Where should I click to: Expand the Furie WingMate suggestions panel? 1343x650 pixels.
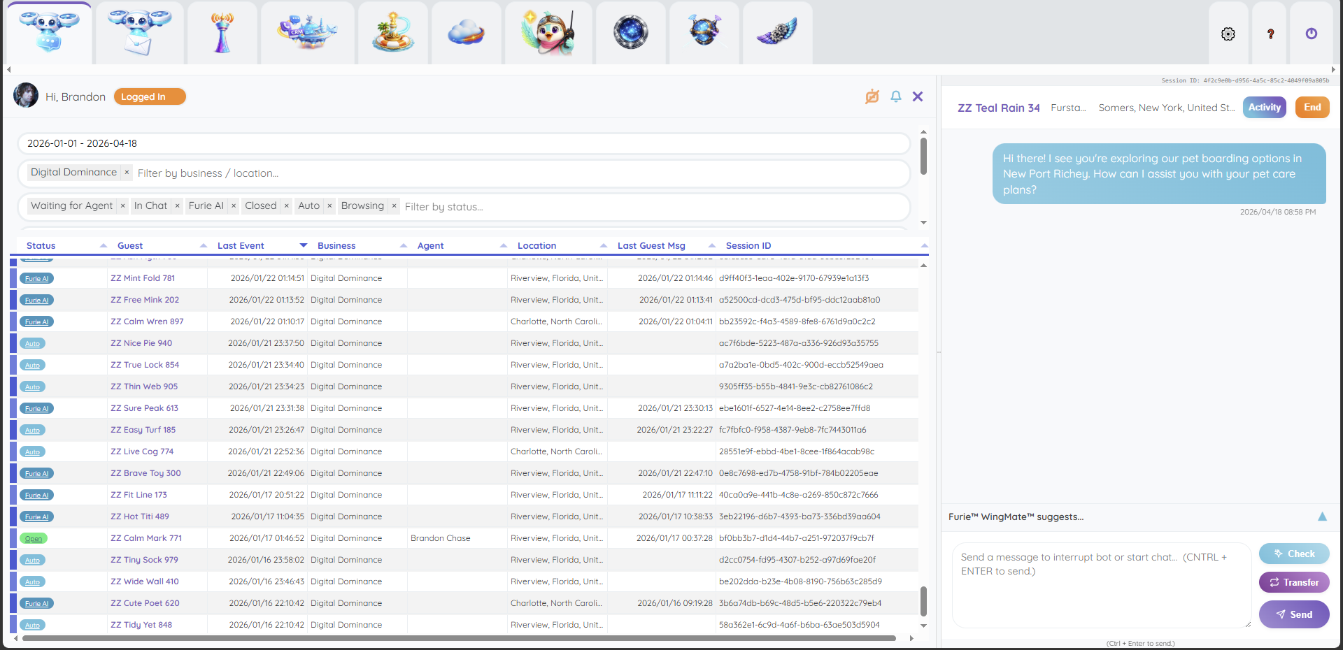tap(1321, 517)
